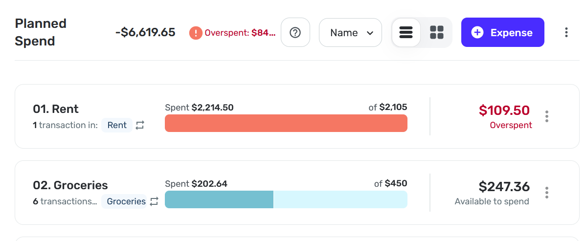Select the Groceries category tag
Viewport: 586px width, 241px height.
tap(126, 201)
